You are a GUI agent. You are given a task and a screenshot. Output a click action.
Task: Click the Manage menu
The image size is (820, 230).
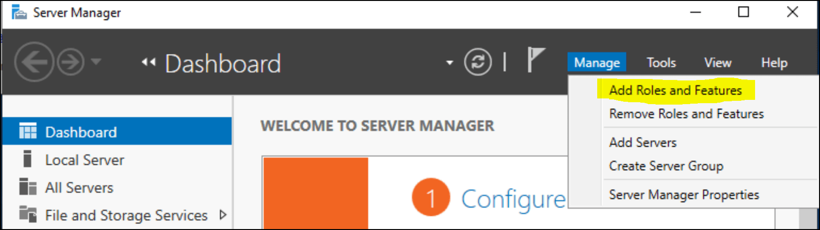(597, 62)
